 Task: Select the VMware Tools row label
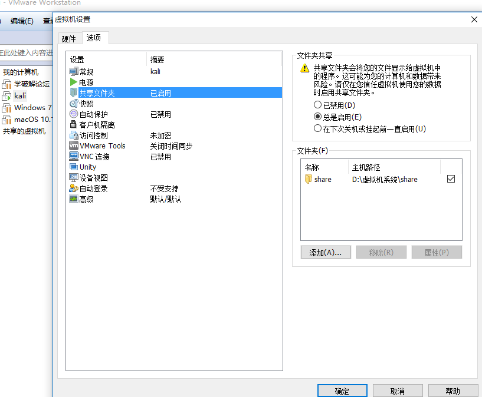(x=103, y=145)
